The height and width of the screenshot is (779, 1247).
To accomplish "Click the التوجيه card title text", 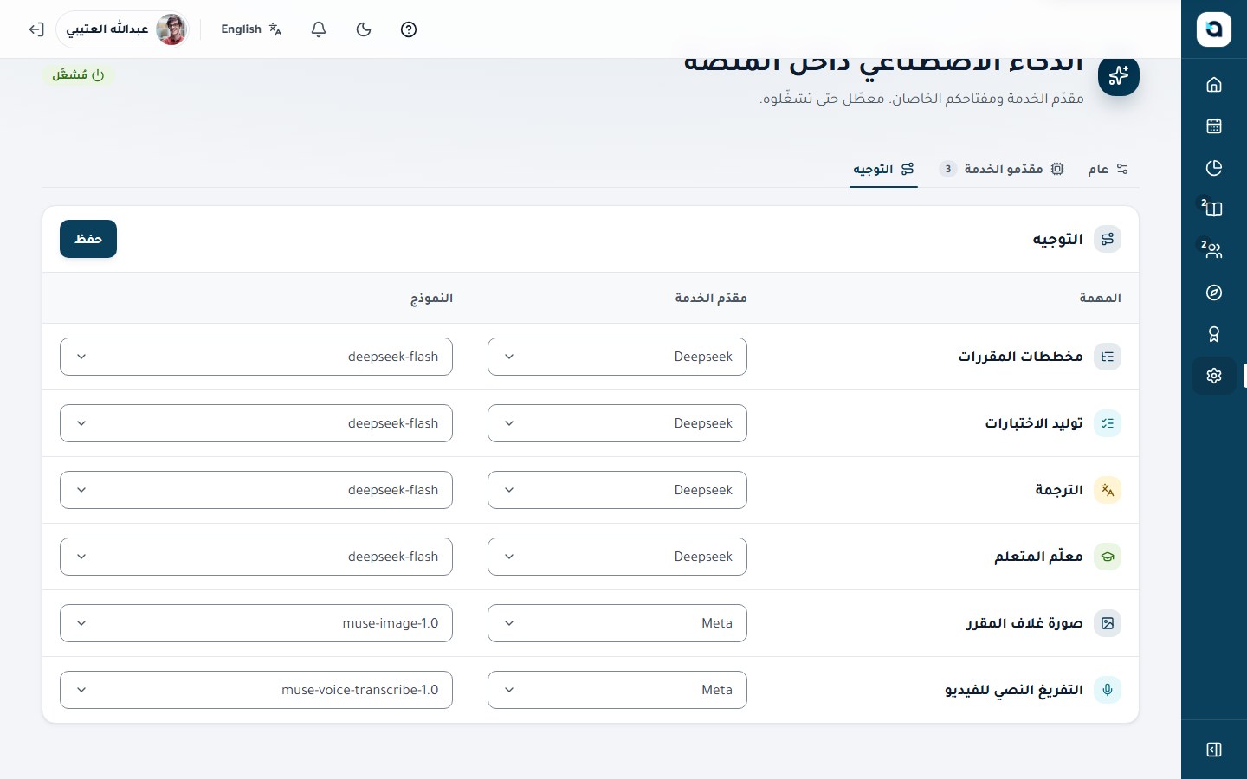I will click(1057, 239).
